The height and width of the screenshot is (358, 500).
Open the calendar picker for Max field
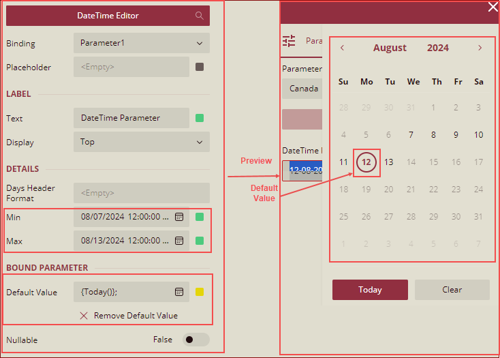pos(179,241)
